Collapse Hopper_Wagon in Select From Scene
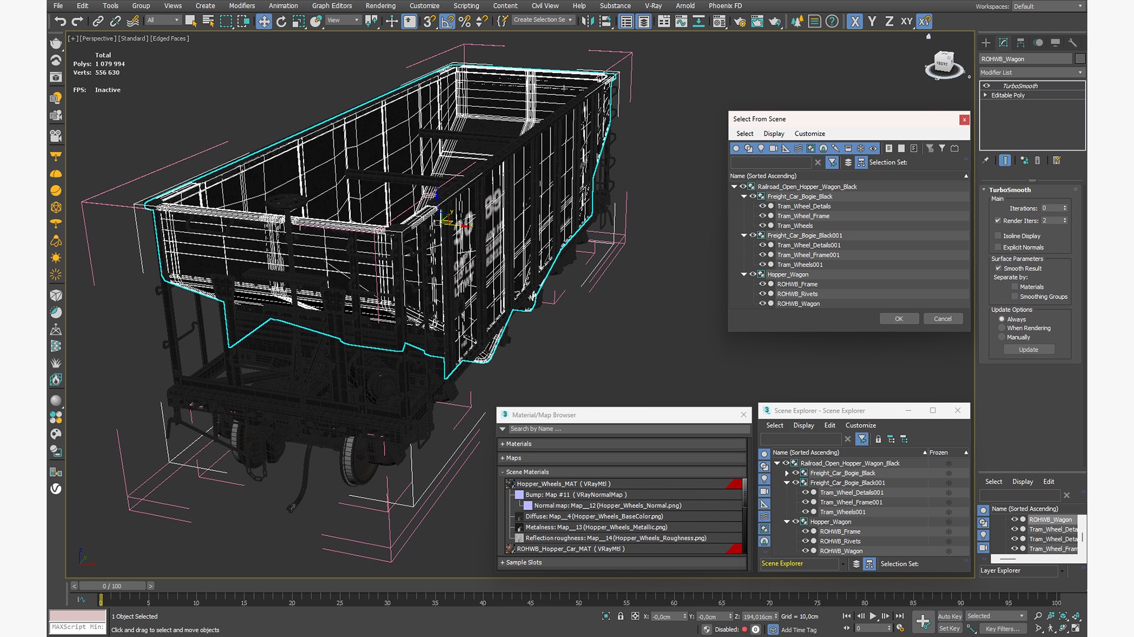1134x637 pixels. (x=744, y=274)
